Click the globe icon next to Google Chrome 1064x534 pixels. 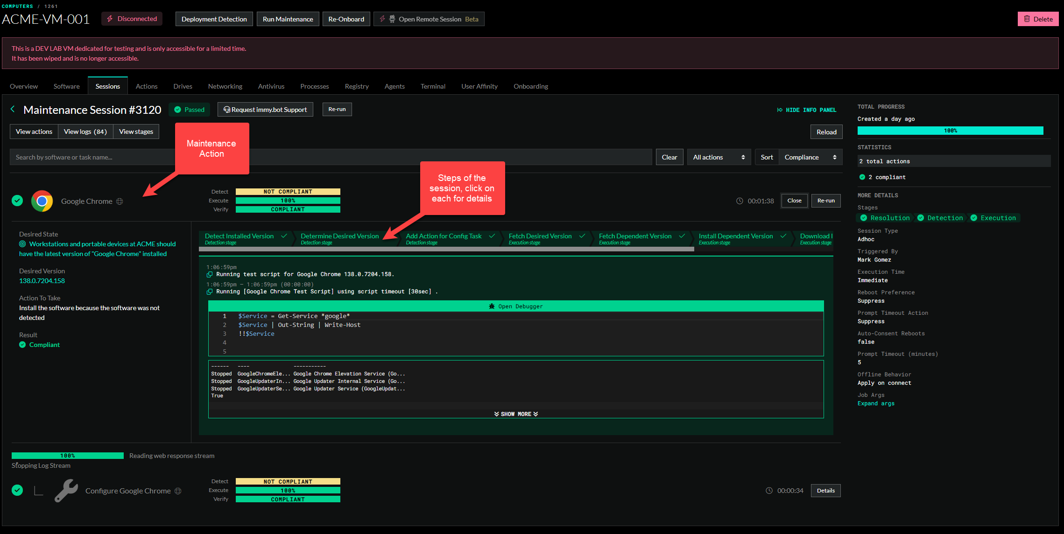tap(120, 201)
